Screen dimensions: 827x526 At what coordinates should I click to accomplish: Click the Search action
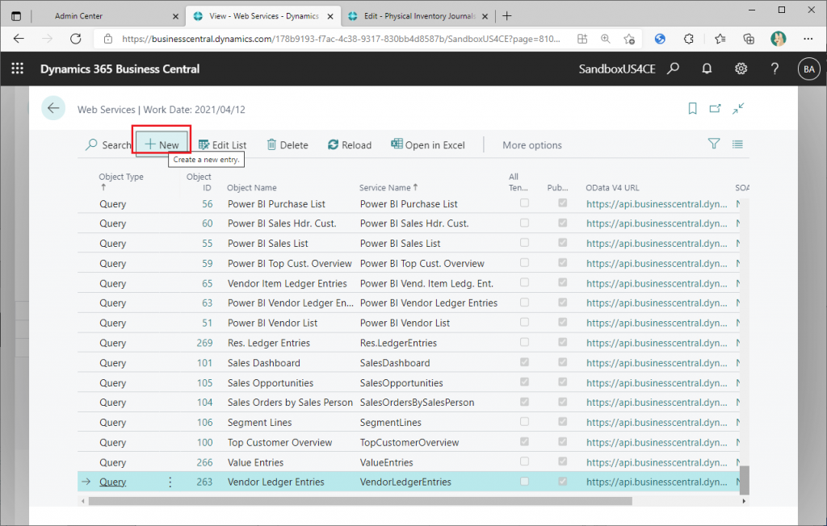[x=108, y=145]
